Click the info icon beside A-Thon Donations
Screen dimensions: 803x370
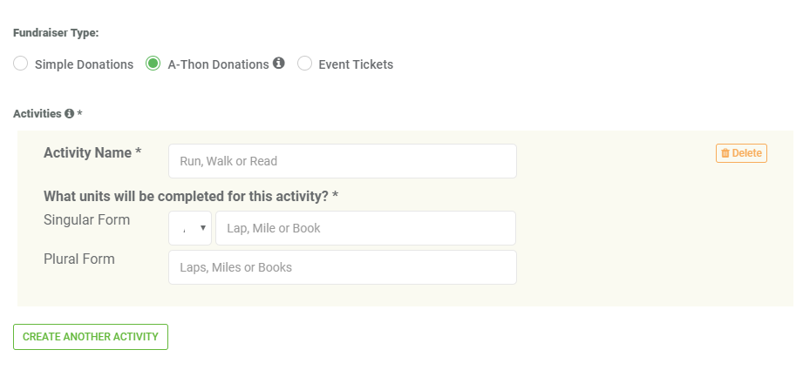coord(279,64)
